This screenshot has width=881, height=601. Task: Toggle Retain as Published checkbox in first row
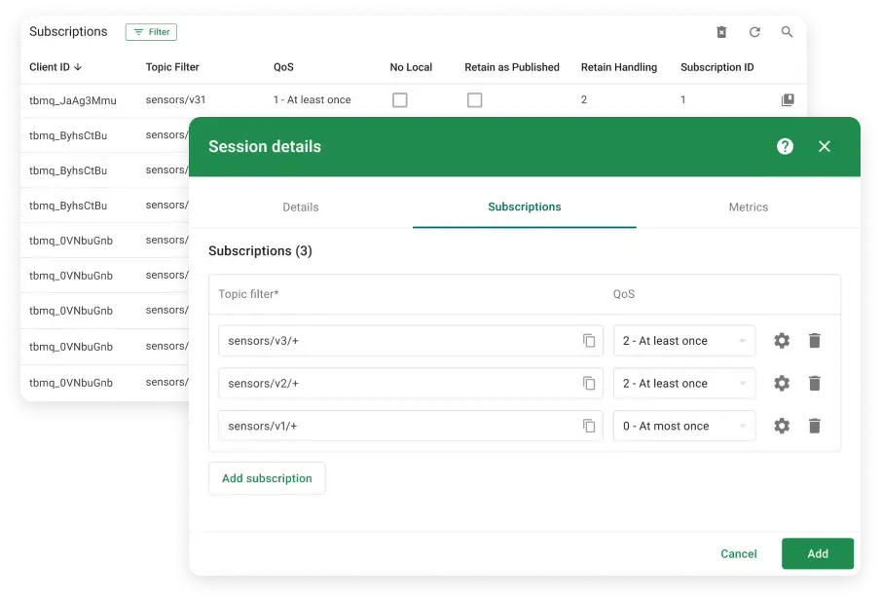tap(474, 100)
